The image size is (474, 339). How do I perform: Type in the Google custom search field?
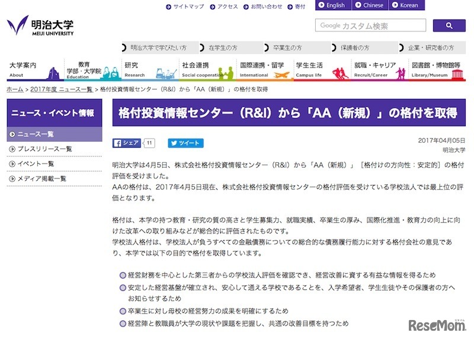[370, 25]
